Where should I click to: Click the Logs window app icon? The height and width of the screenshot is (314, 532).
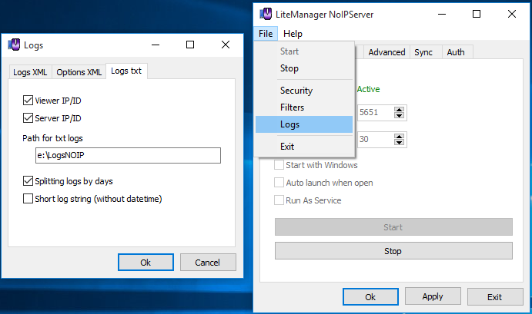[x=14, y=45]
